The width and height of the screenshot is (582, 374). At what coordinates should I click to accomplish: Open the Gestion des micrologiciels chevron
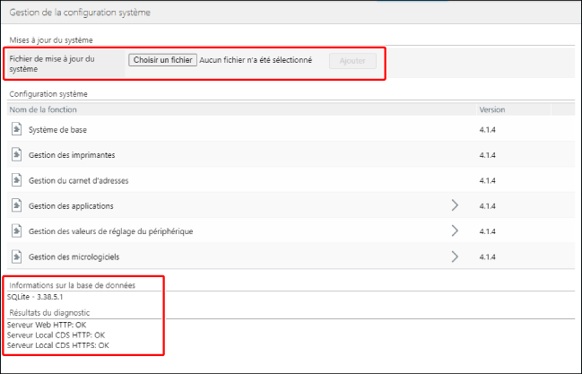[455, 257]
